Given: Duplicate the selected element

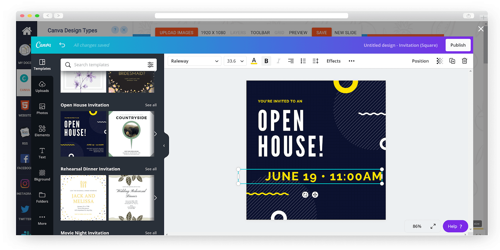Looking at the screenshot, I should pos(452,61).
